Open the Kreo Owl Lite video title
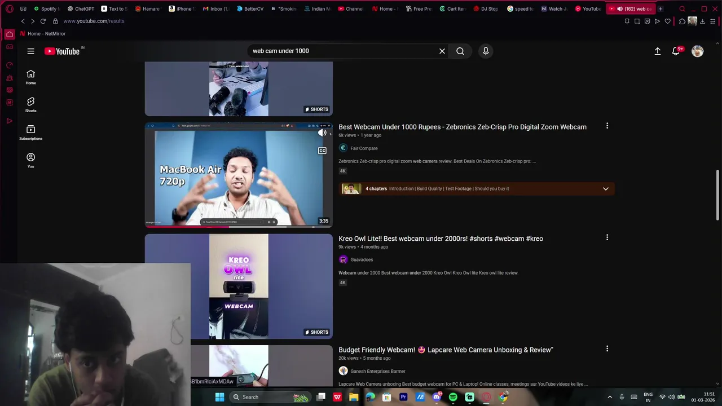 (441, 239)
